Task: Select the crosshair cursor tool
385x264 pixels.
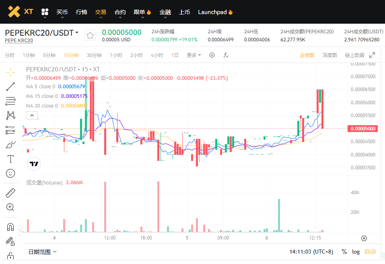Action: [11, 72]
